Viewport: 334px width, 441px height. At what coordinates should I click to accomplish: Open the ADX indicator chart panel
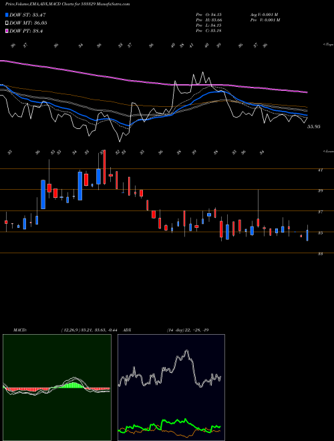coord(171,388)
